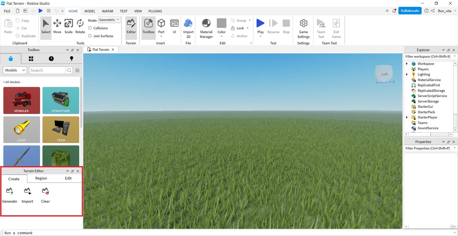Click the Import terrain tool
The width and height of the screenshot is (458, 236).
(27, 196)
